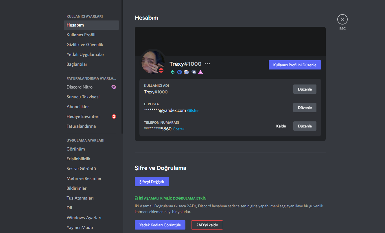The image size is (385, 233).
Task: Click the masked phone number ending 5860
Action: point(158,129)
